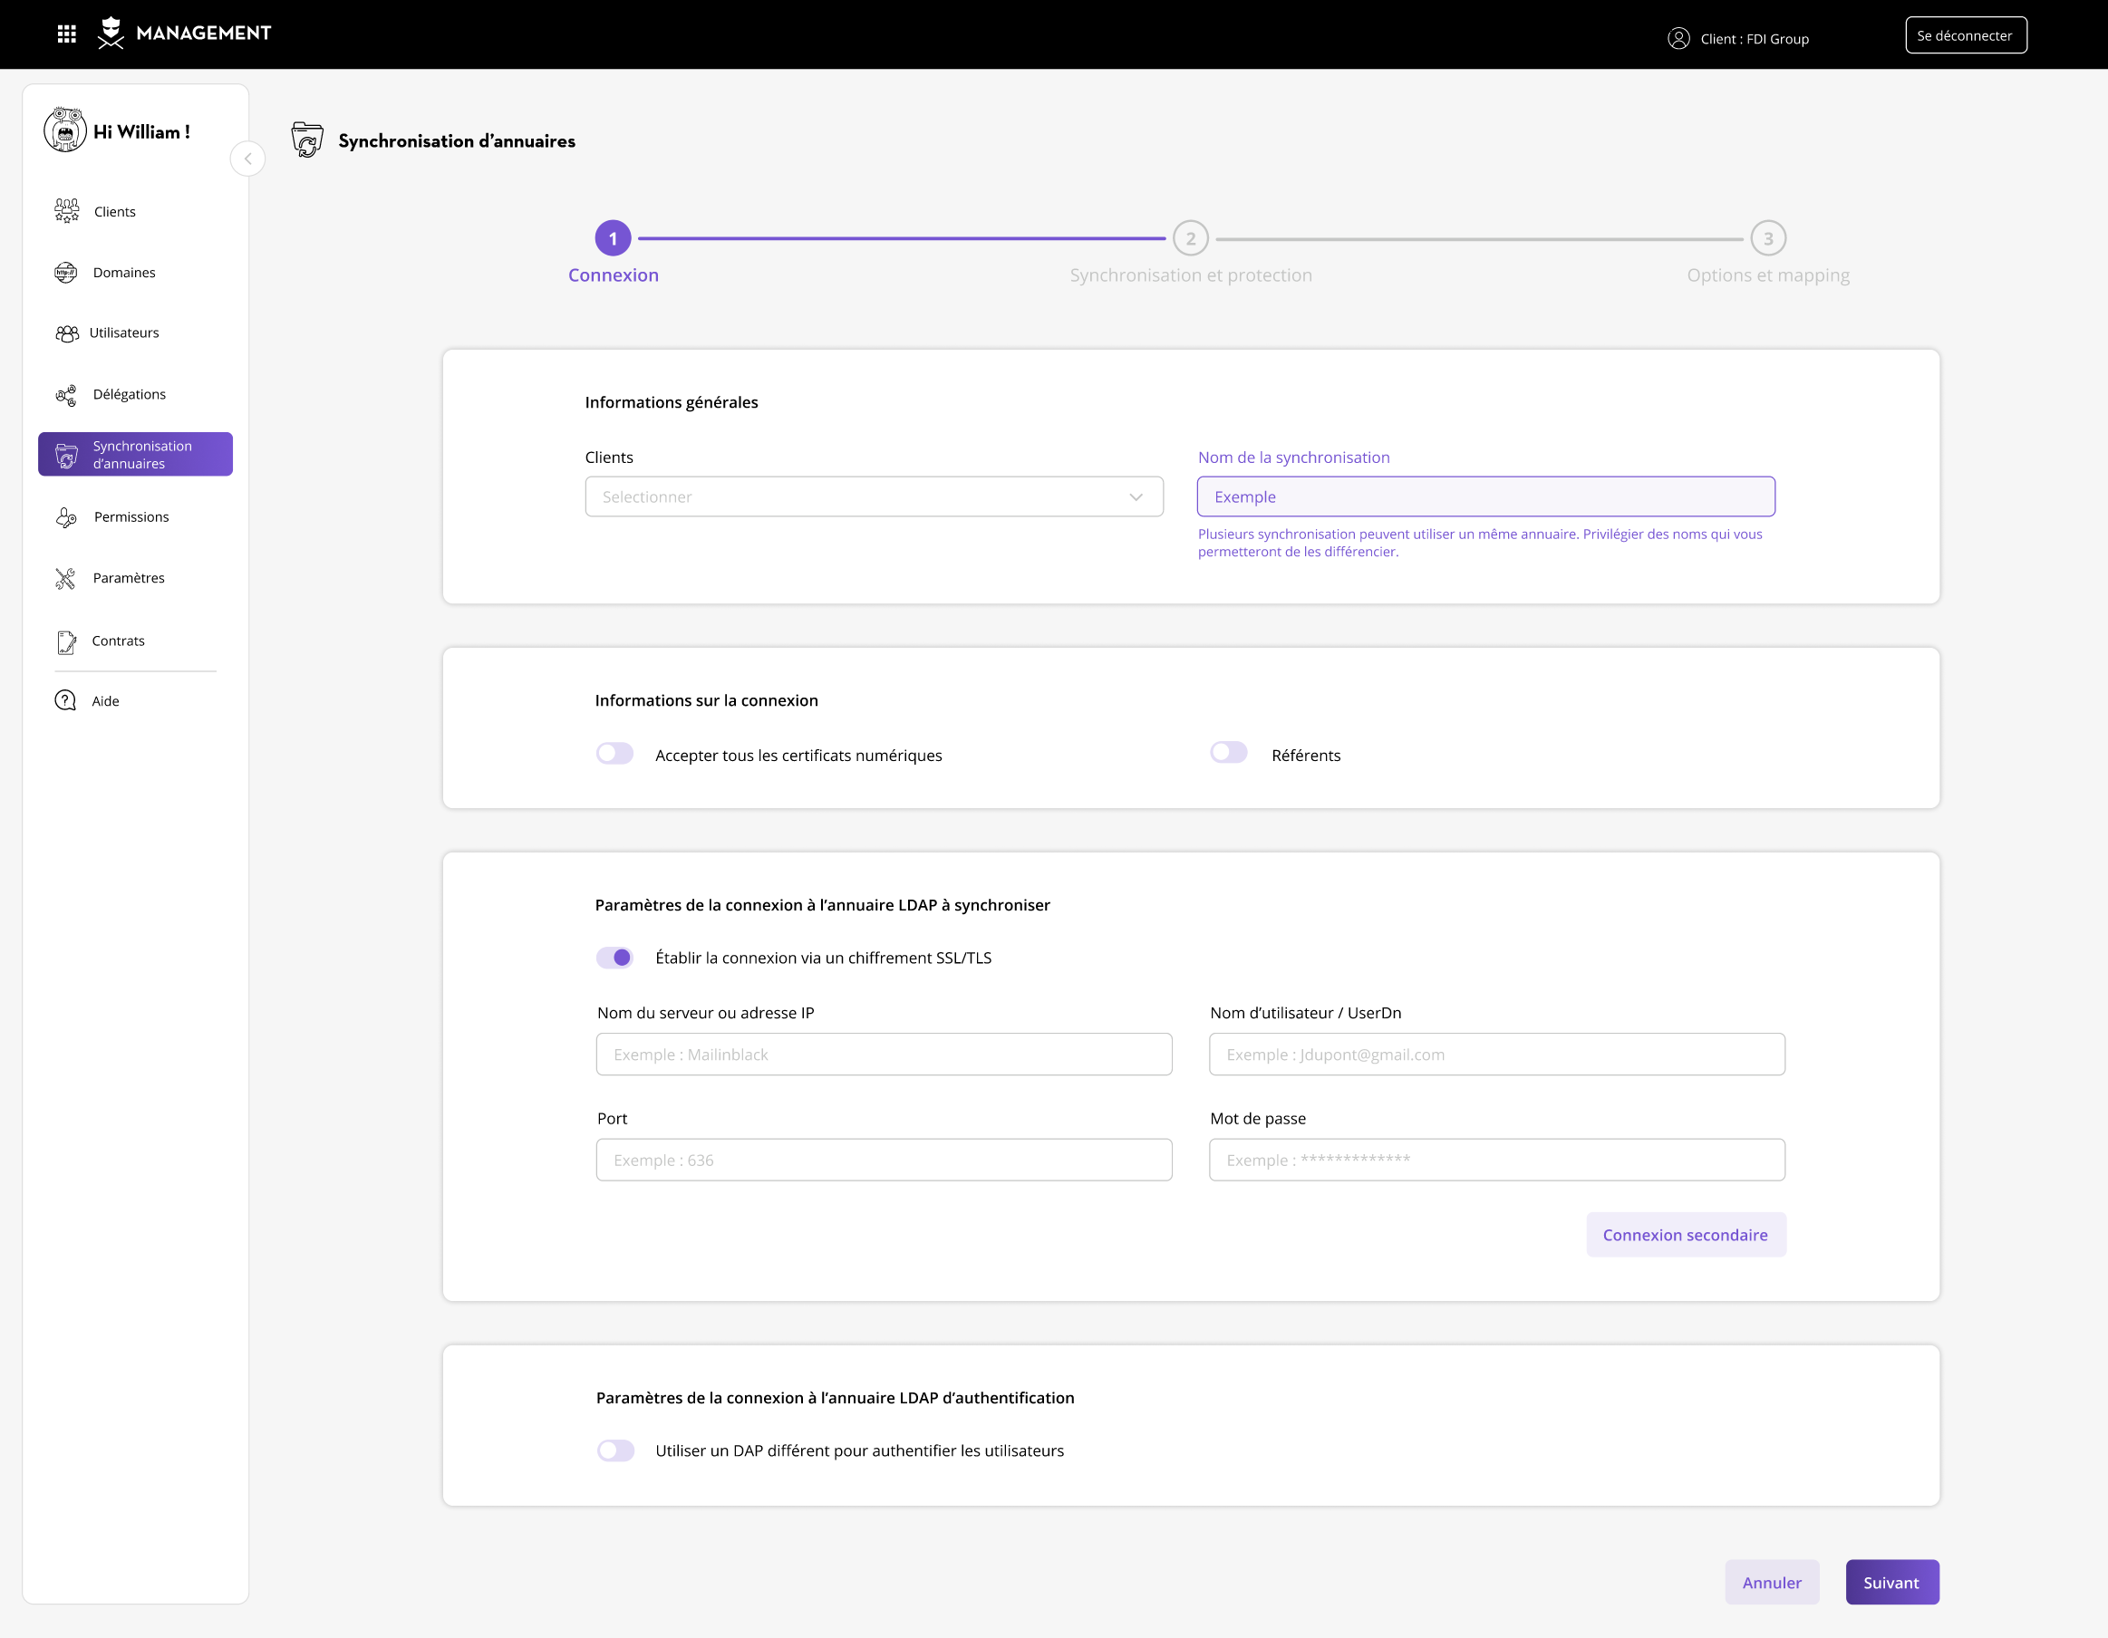The width and height of the screenshot is (2108, 1638).
Task: Go to step 2 Synchronisation et protection
Action: 1190,239
